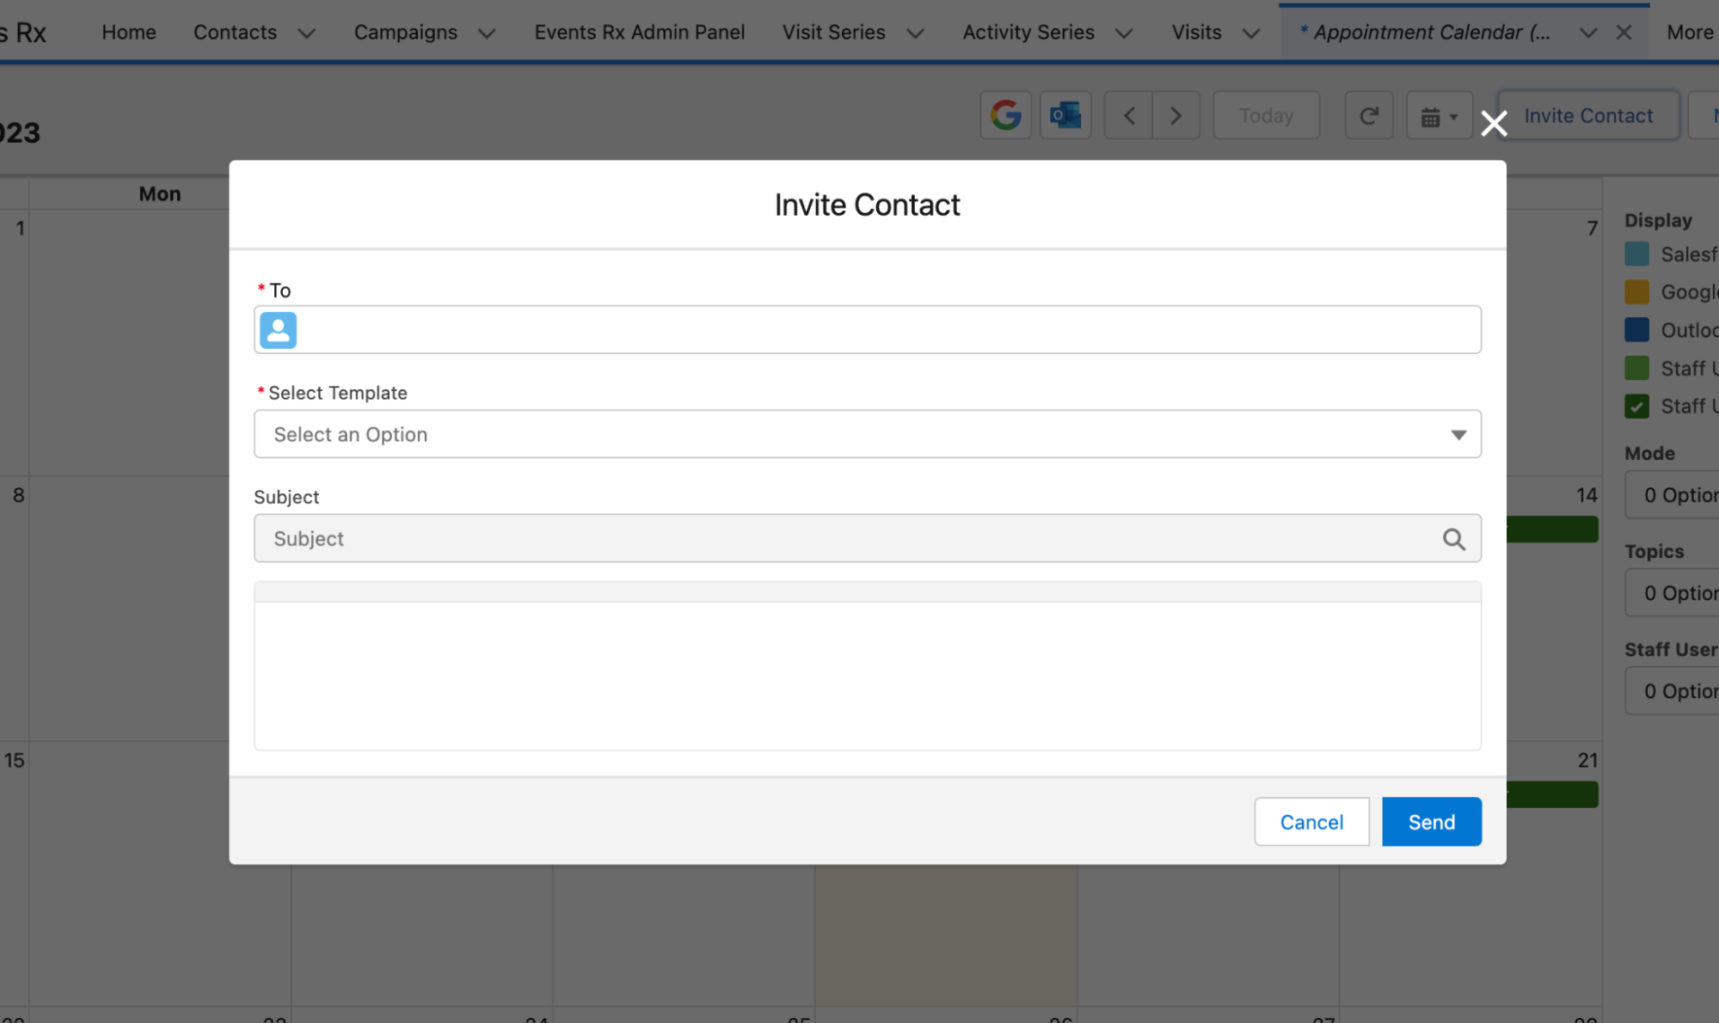The width and height of the screenshot is (1719, 1023).
Task: Click the calendar refresh icon
Action: (x=1369, y=115)
